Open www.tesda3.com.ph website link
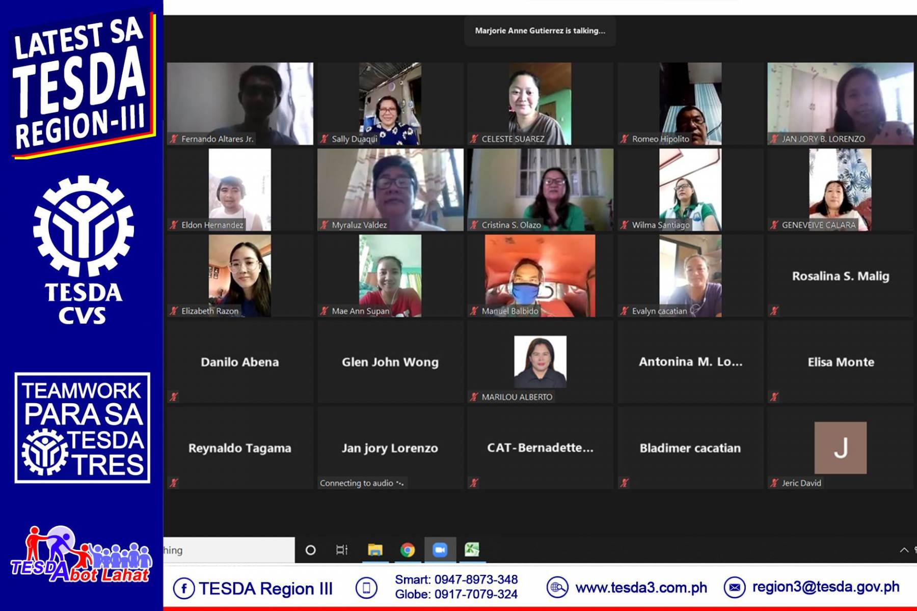This screenshot has width=917, height=611. 641,588
